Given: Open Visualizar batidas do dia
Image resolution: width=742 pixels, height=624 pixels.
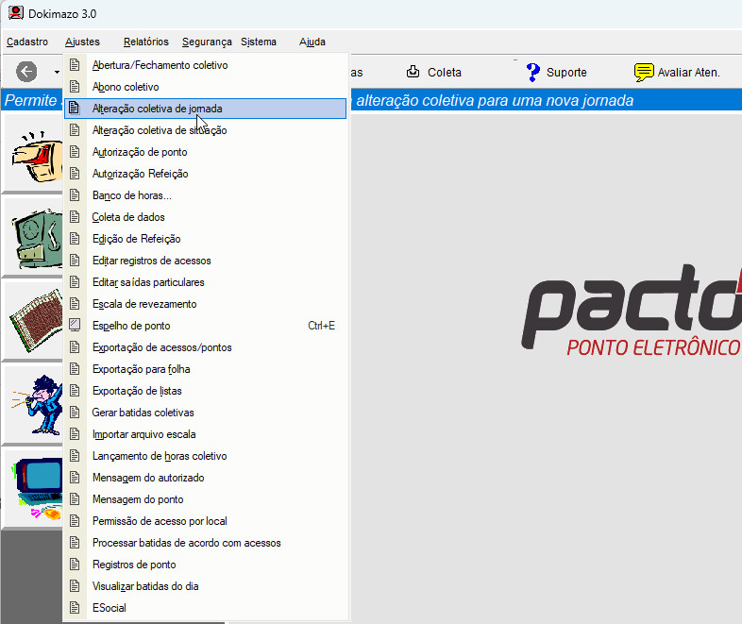Looking at the screenshot, I should click(145, 586).
